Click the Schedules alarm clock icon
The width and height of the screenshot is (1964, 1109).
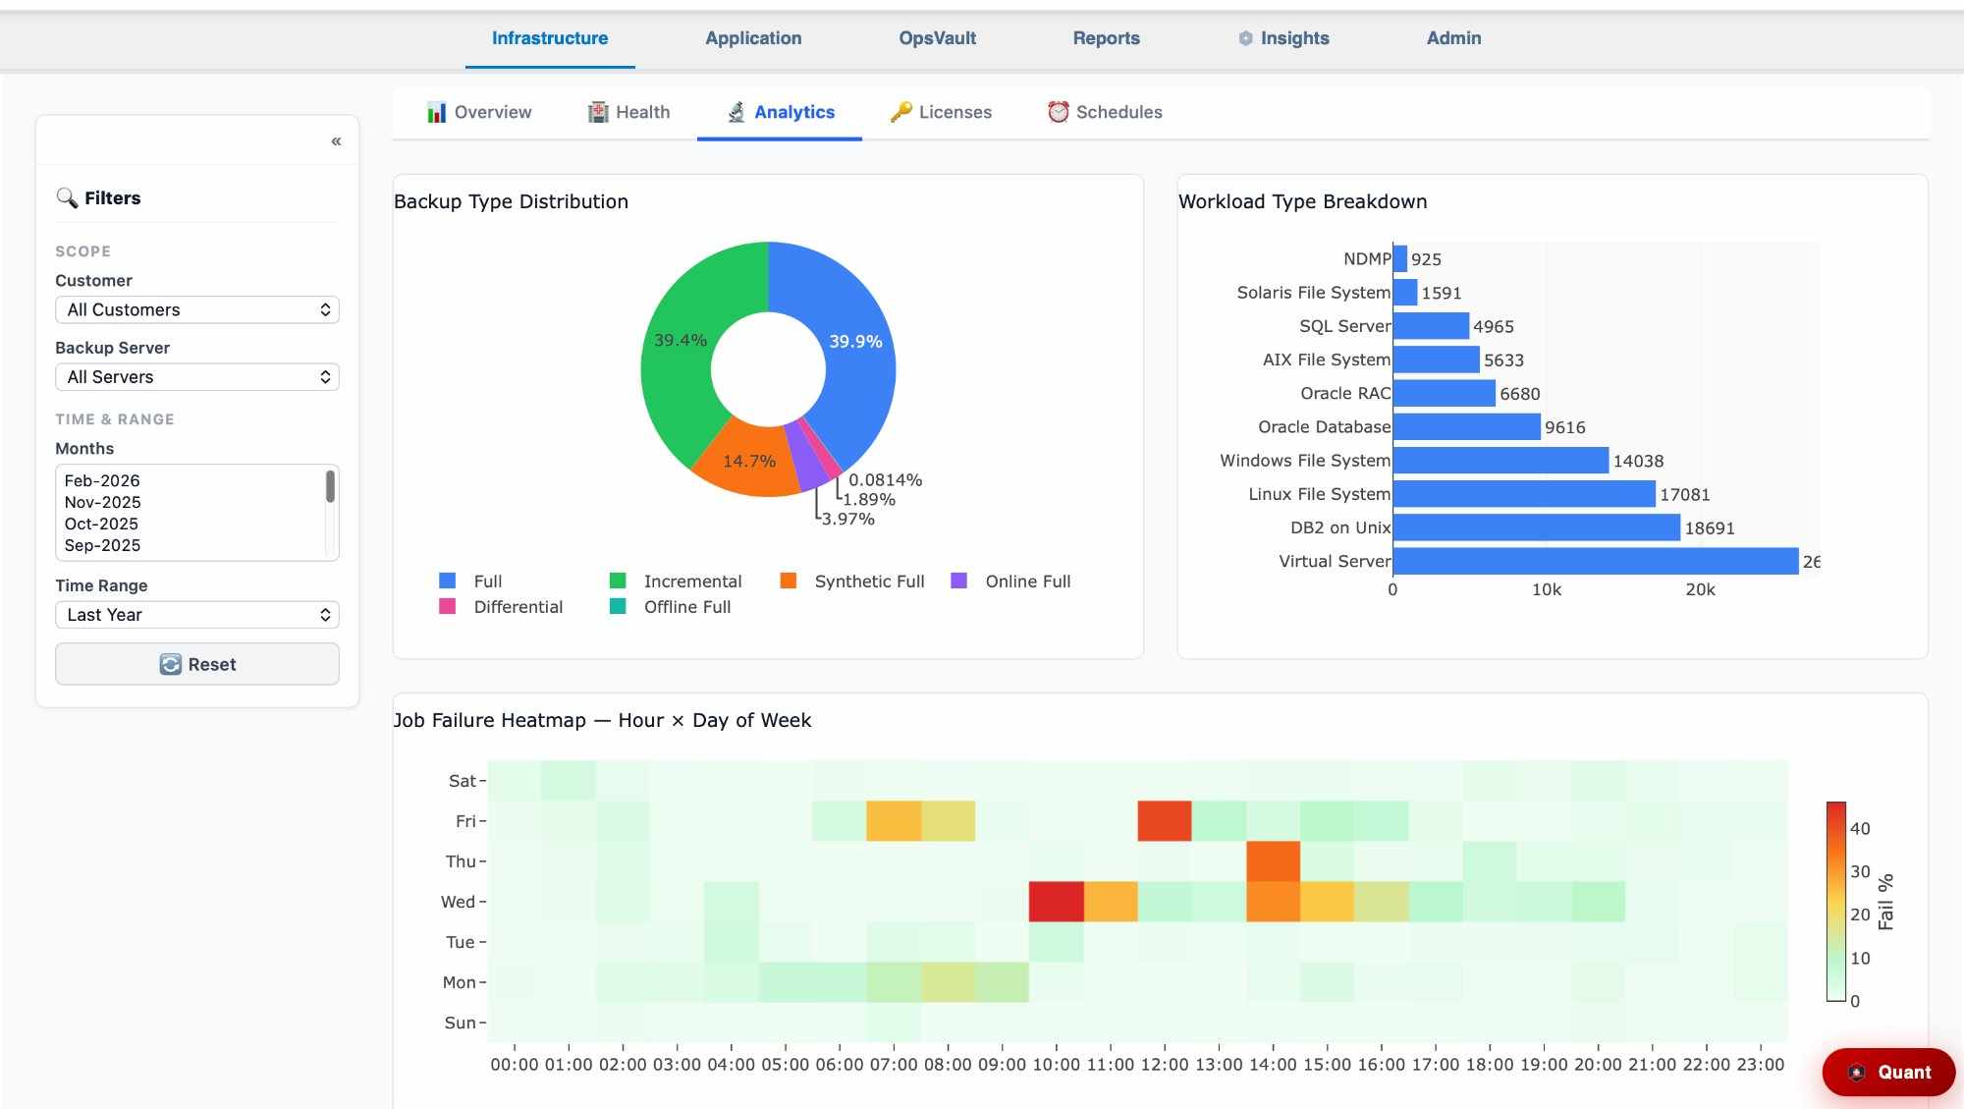click(x=1058, y=112)
